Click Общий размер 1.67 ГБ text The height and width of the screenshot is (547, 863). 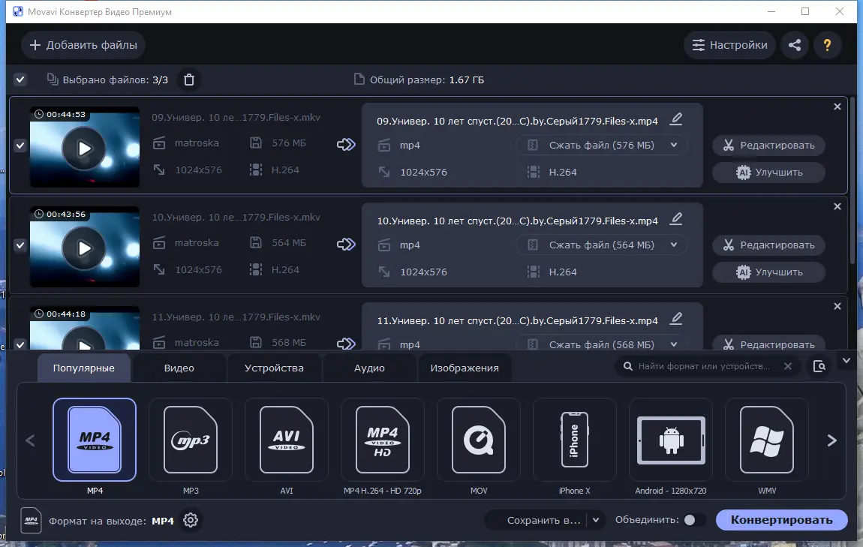pos(426,80)
